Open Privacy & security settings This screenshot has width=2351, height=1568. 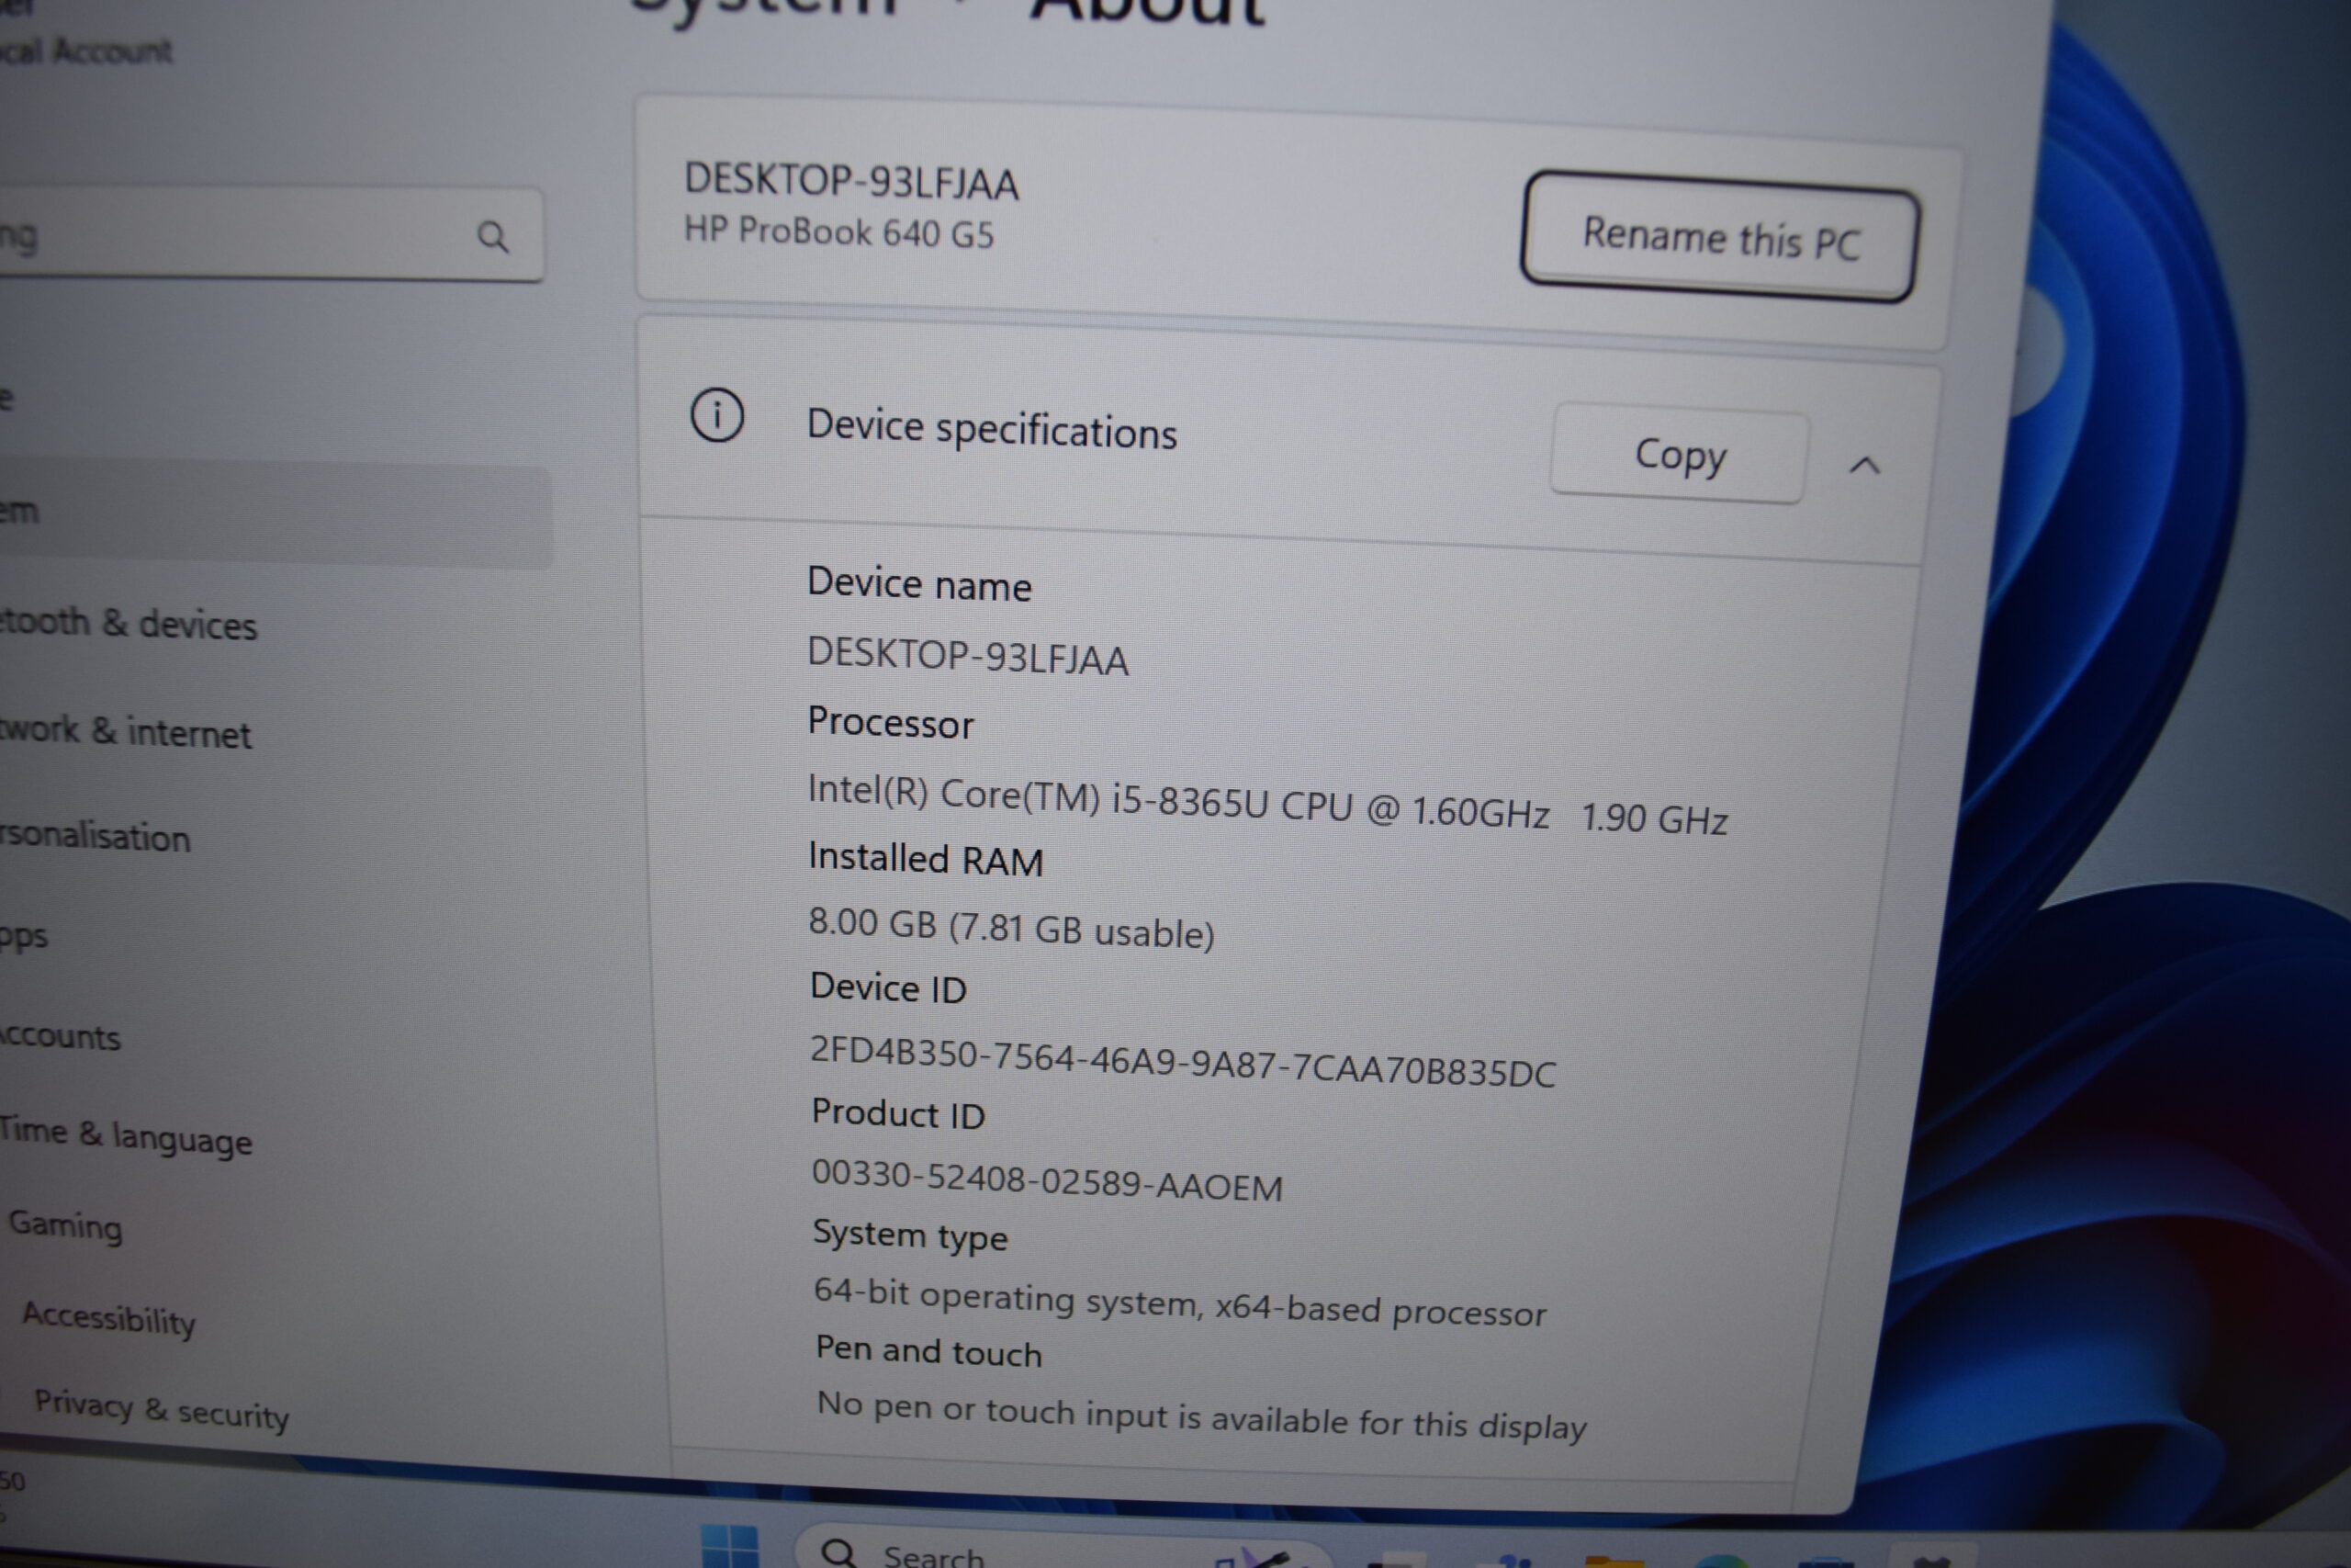click(161, 1410)
